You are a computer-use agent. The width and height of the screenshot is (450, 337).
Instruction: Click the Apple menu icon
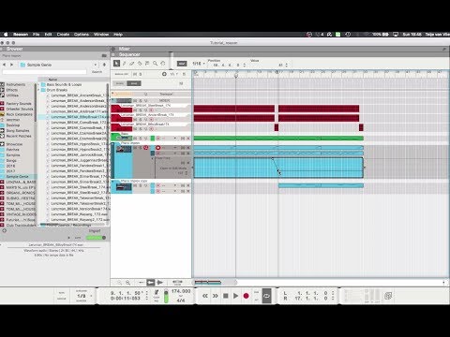pyautogui.click(x=6, y=35)
